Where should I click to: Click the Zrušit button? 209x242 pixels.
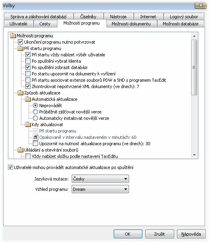click(160, 234)
